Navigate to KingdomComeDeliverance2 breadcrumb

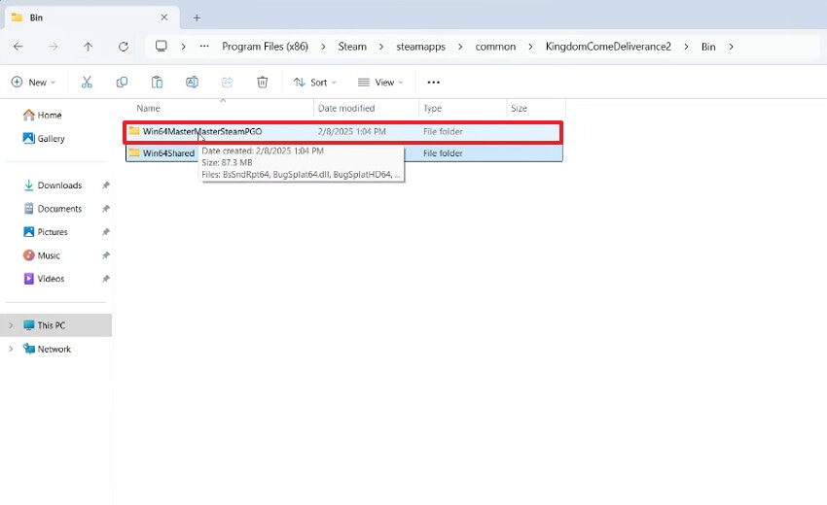coord(608,47)
